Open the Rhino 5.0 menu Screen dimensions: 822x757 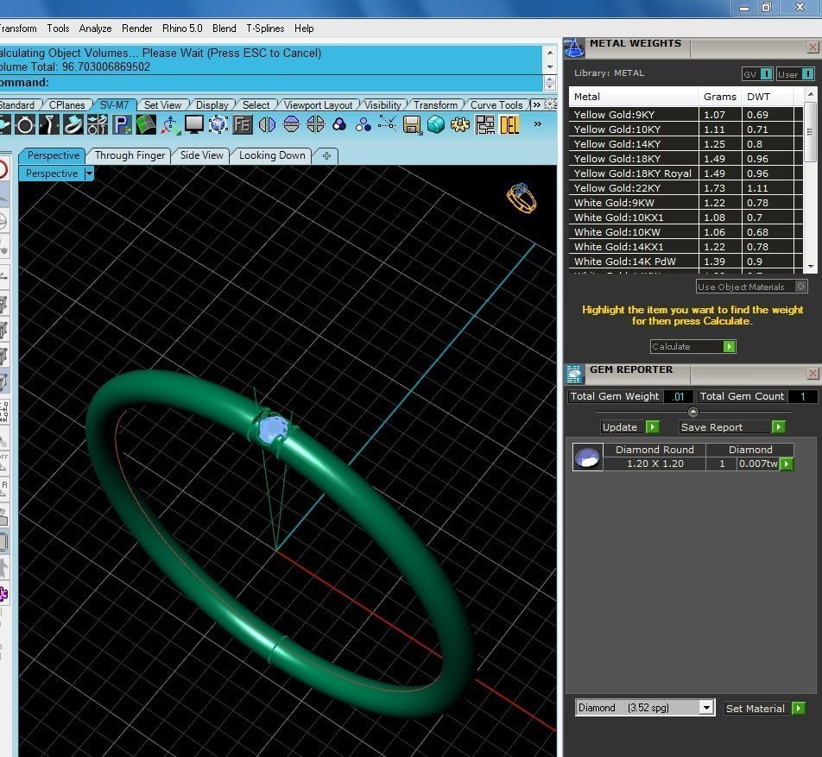point(182,28)
